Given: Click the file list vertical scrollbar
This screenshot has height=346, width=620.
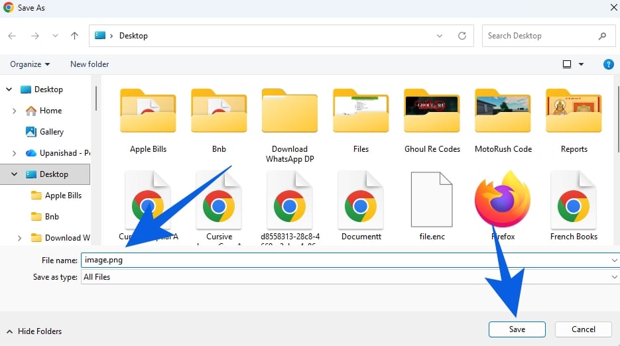Looking at the screenshot, I should (617, 119).
